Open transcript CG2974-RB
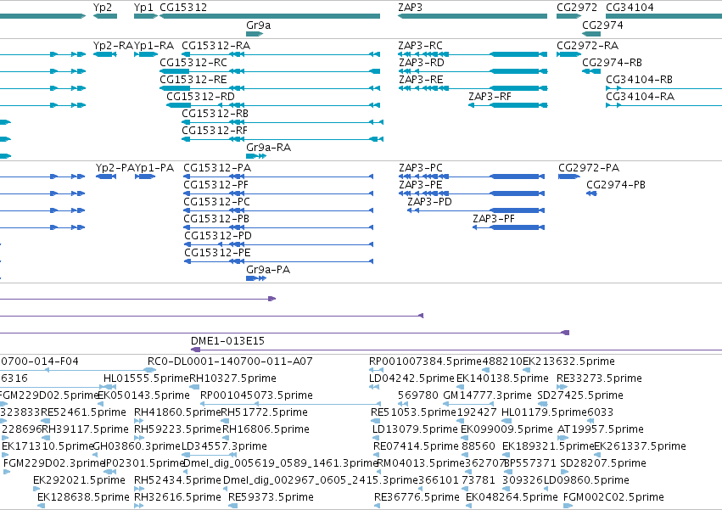The height and width of the screenshot is (510, 722). point(612,63)
